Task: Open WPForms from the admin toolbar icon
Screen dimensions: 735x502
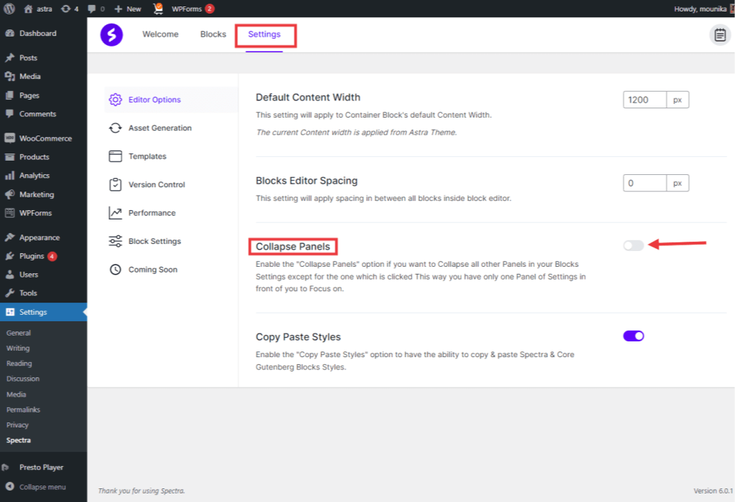Action: [x=157, y=9]
